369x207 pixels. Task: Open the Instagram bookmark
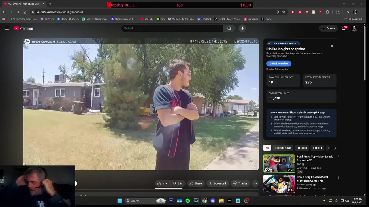click(251, 19)
